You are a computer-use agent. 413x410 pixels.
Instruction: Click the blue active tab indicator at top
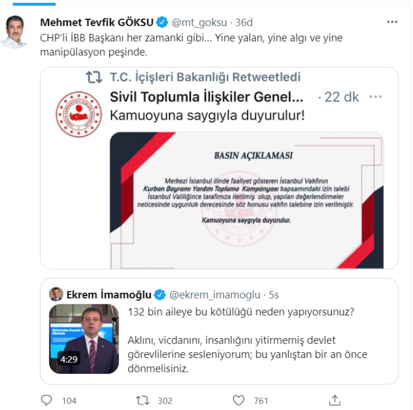click(34, 4)
